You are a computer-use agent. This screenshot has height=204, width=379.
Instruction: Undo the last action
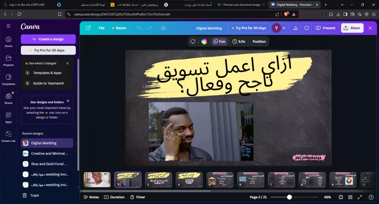tap(139, 28)
